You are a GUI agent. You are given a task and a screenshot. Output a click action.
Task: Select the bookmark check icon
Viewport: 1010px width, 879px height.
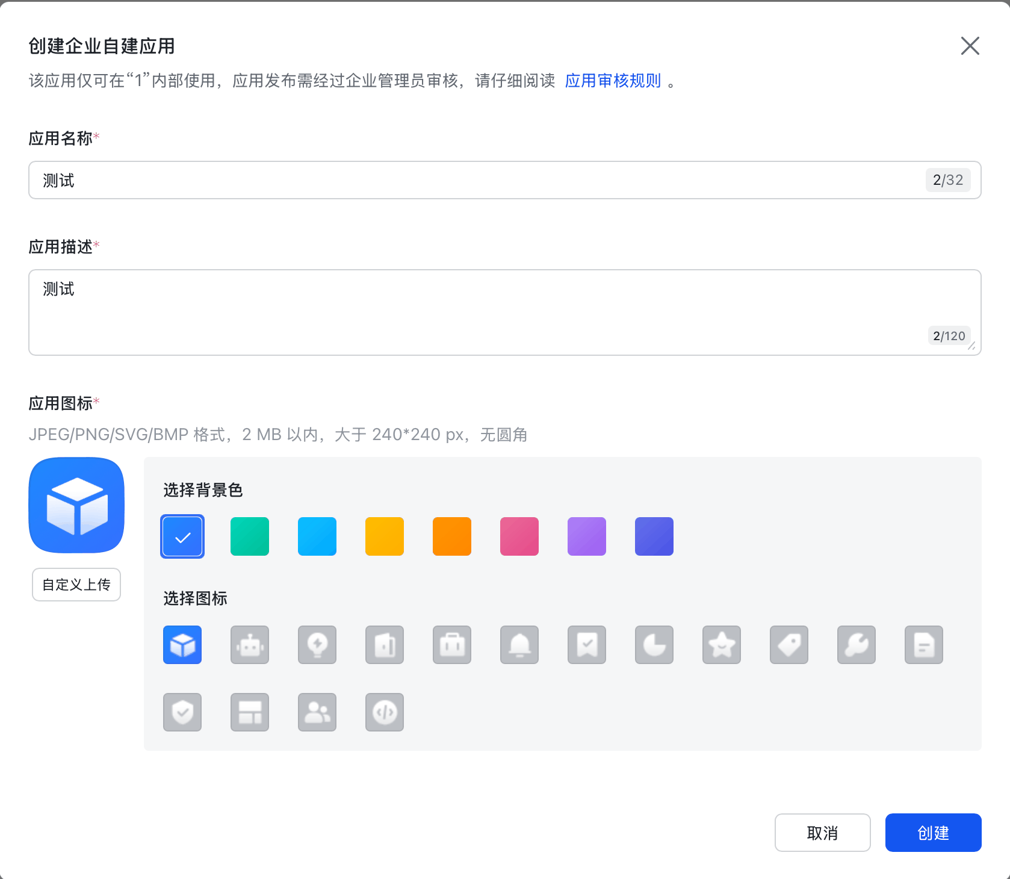pyautogui.click(x=587, y=645)
